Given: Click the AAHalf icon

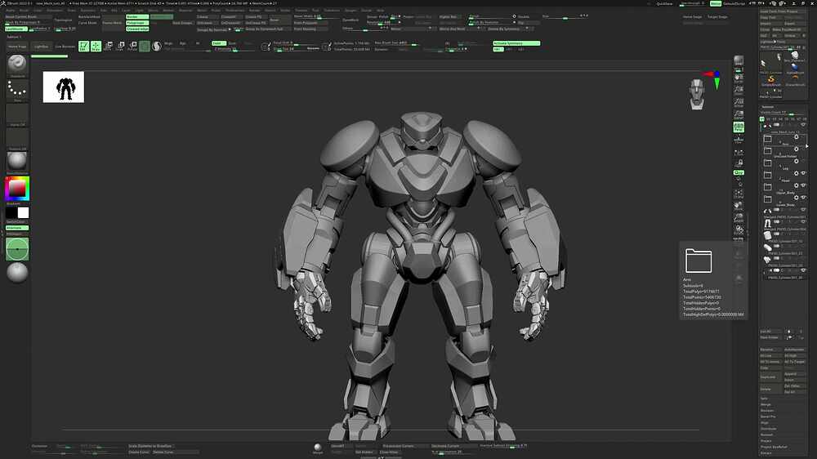Looking at the screenshot, I should click(x=739, y=114).
